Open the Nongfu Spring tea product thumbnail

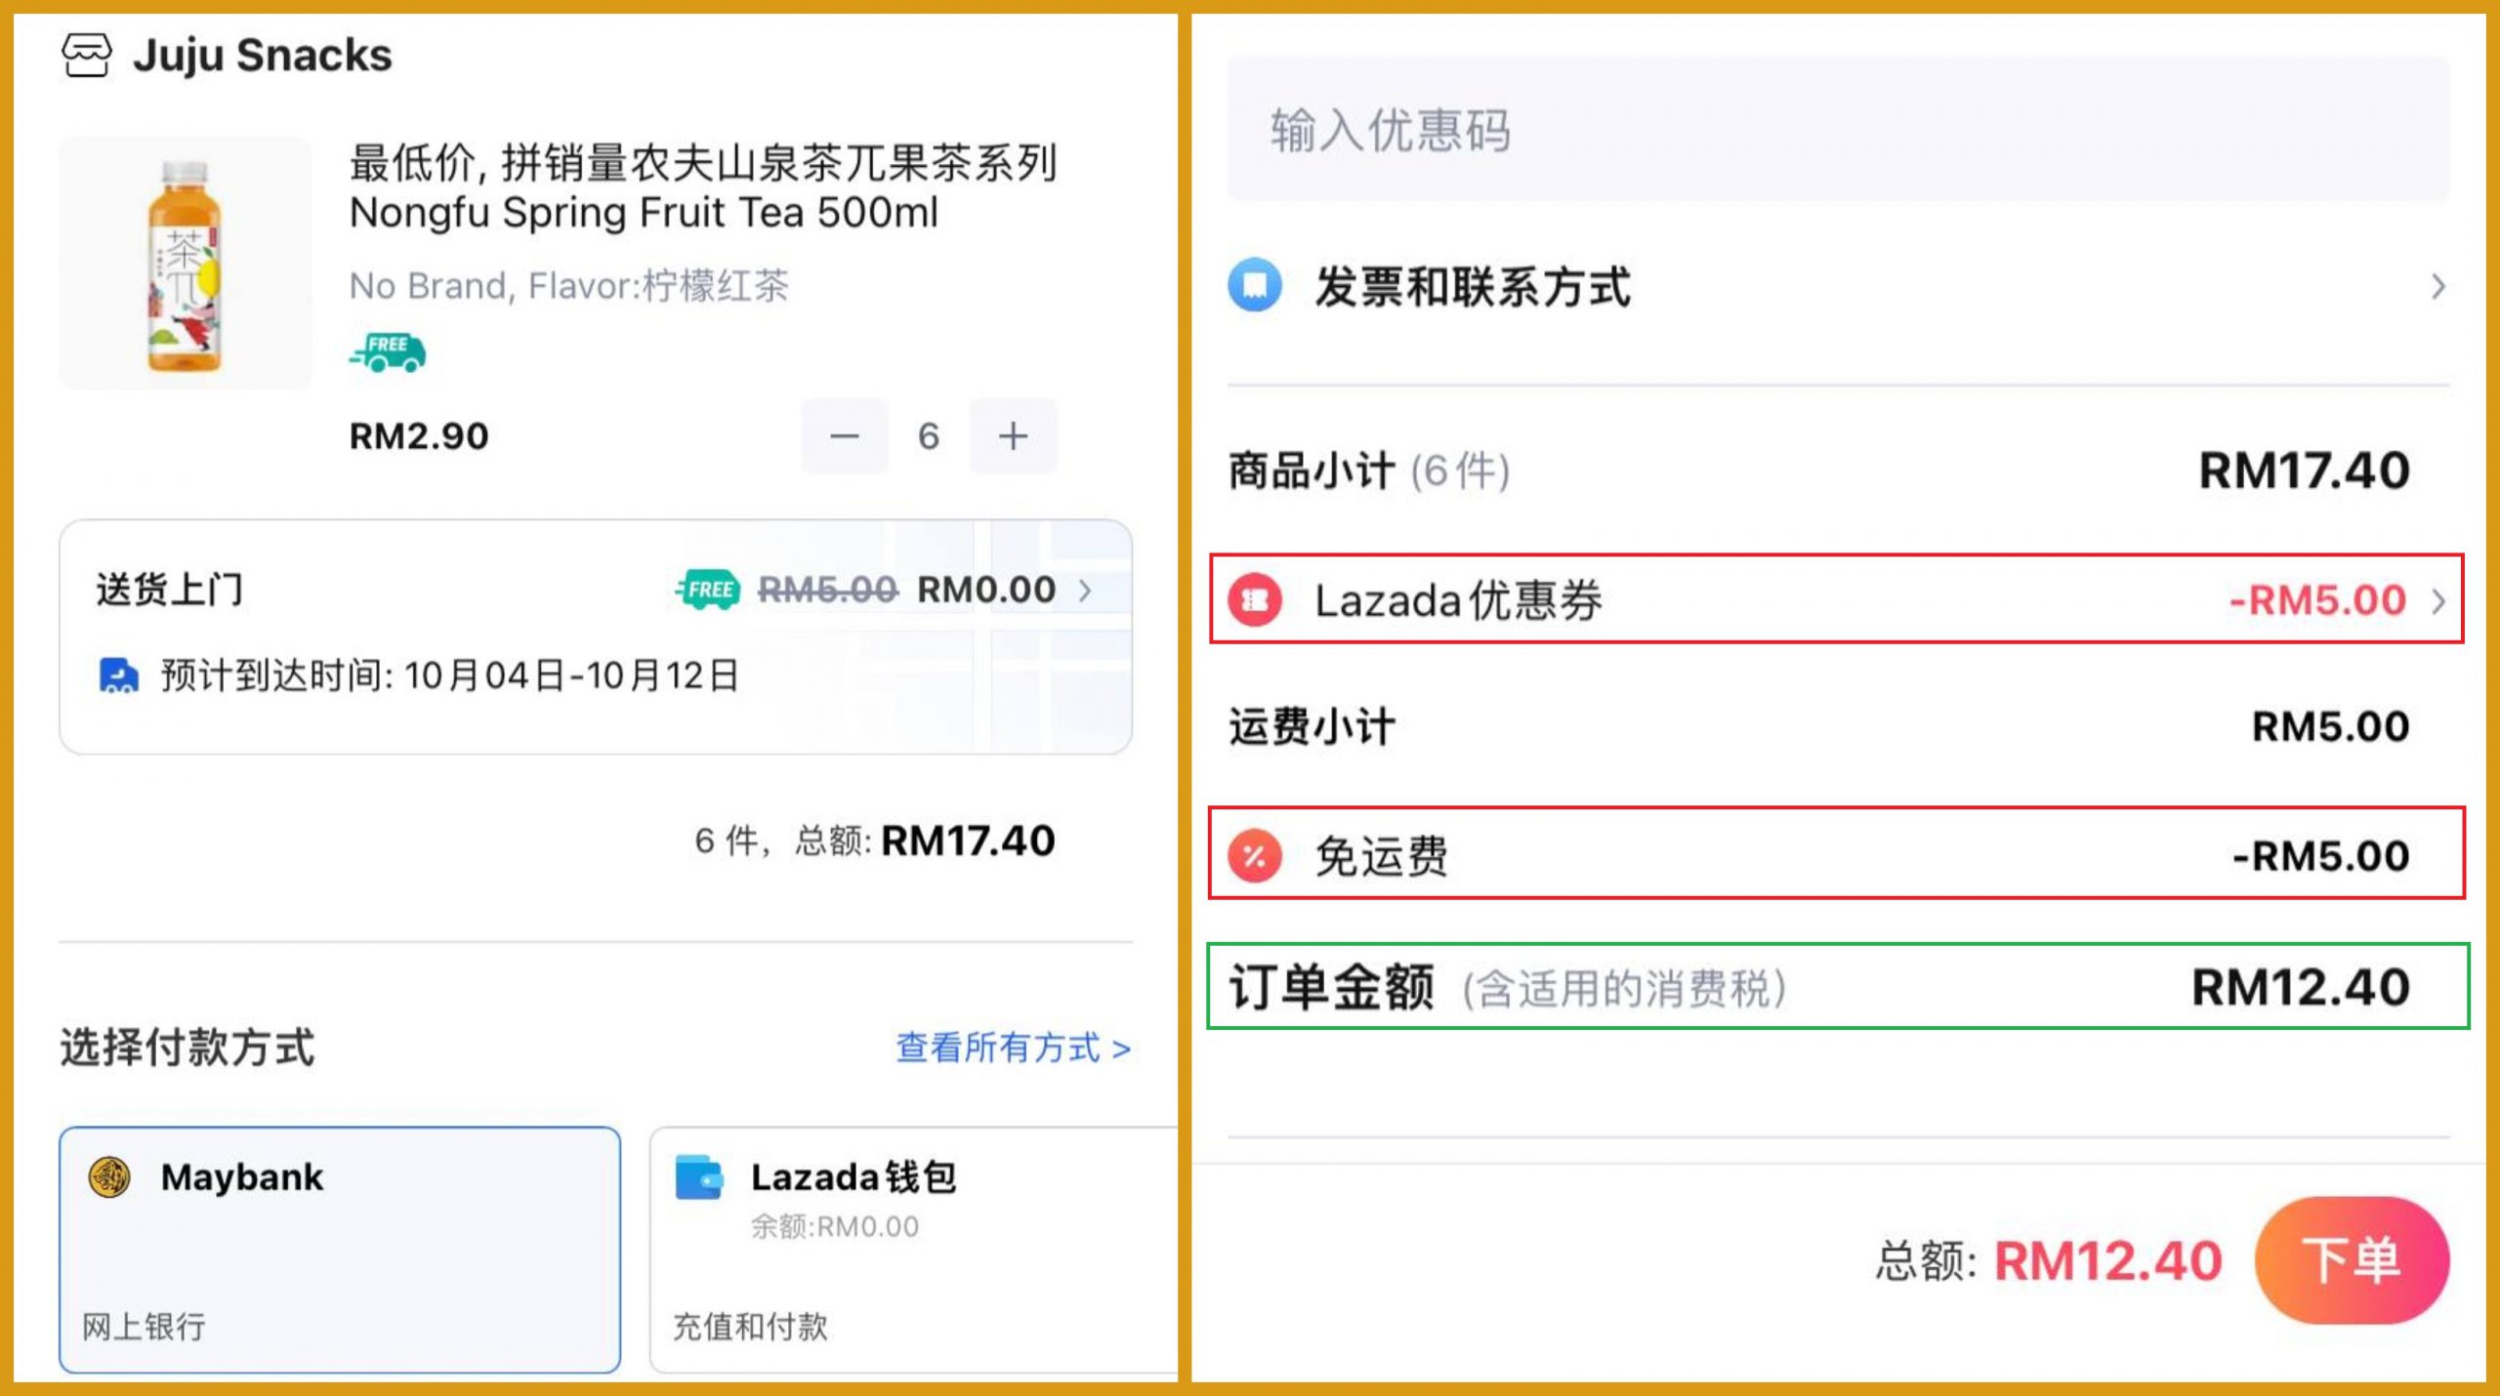pos(186,264)
